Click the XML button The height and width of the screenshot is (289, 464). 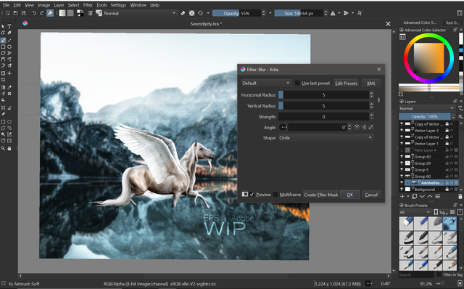(x=371, y=84)
